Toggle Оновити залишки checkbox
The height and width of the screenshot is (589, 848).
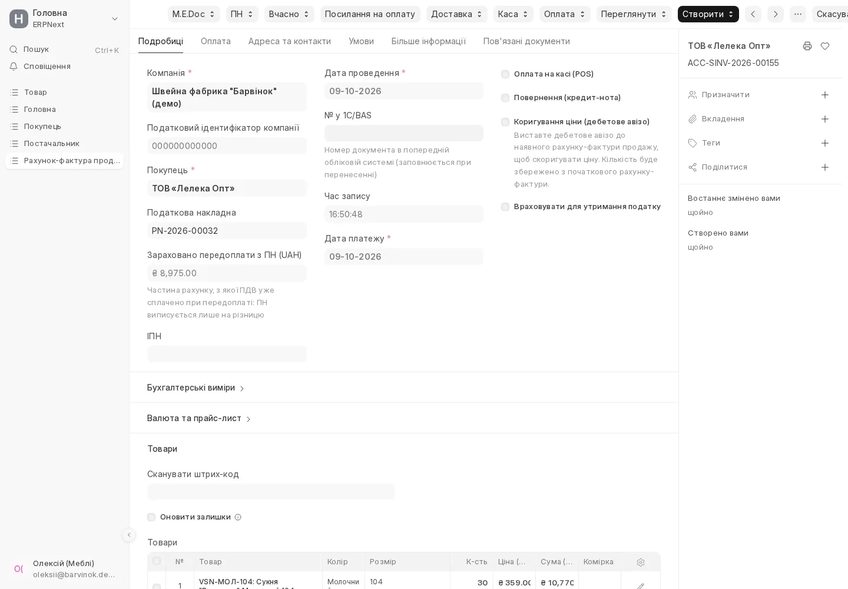(x=151, y=517)
